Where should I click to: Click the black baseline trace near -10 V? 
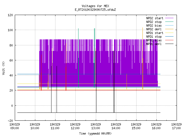pos(89,112)
